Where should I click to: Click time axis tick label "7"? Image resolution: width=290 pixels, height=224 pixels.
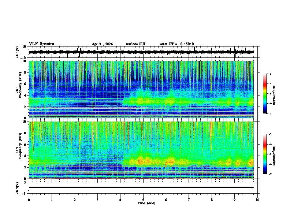coord(189,200)
